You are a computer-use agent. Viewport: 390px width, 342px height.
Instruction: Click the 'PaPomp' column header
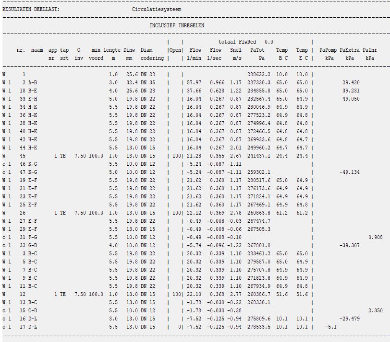pos(328,50)
